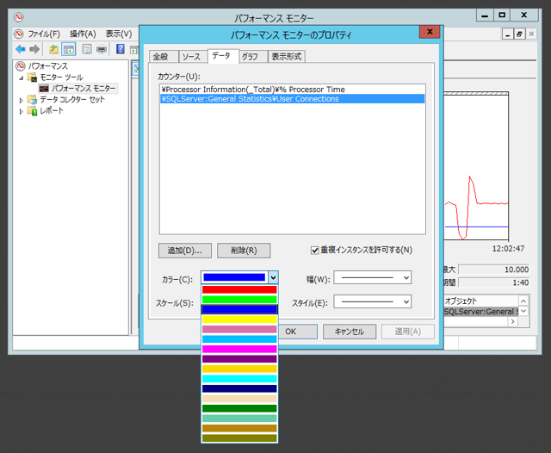
Task: Click the データ コレクター セット folder icon
Action: 32,99
